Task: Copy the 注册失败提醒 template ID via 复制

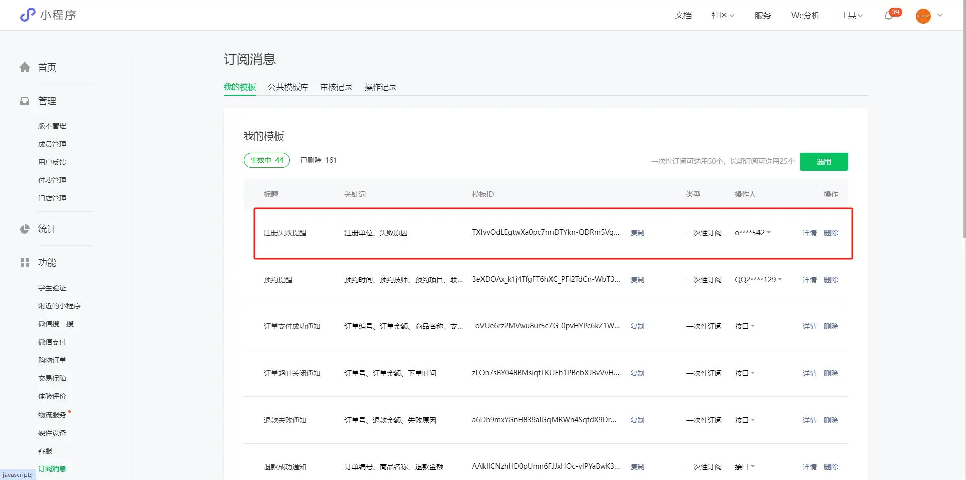Action: point(637,233)
